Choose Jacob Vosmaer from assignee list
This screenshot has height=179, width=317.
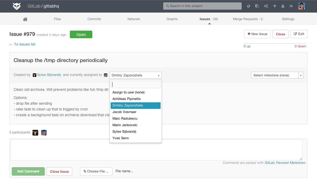[124, 112]
